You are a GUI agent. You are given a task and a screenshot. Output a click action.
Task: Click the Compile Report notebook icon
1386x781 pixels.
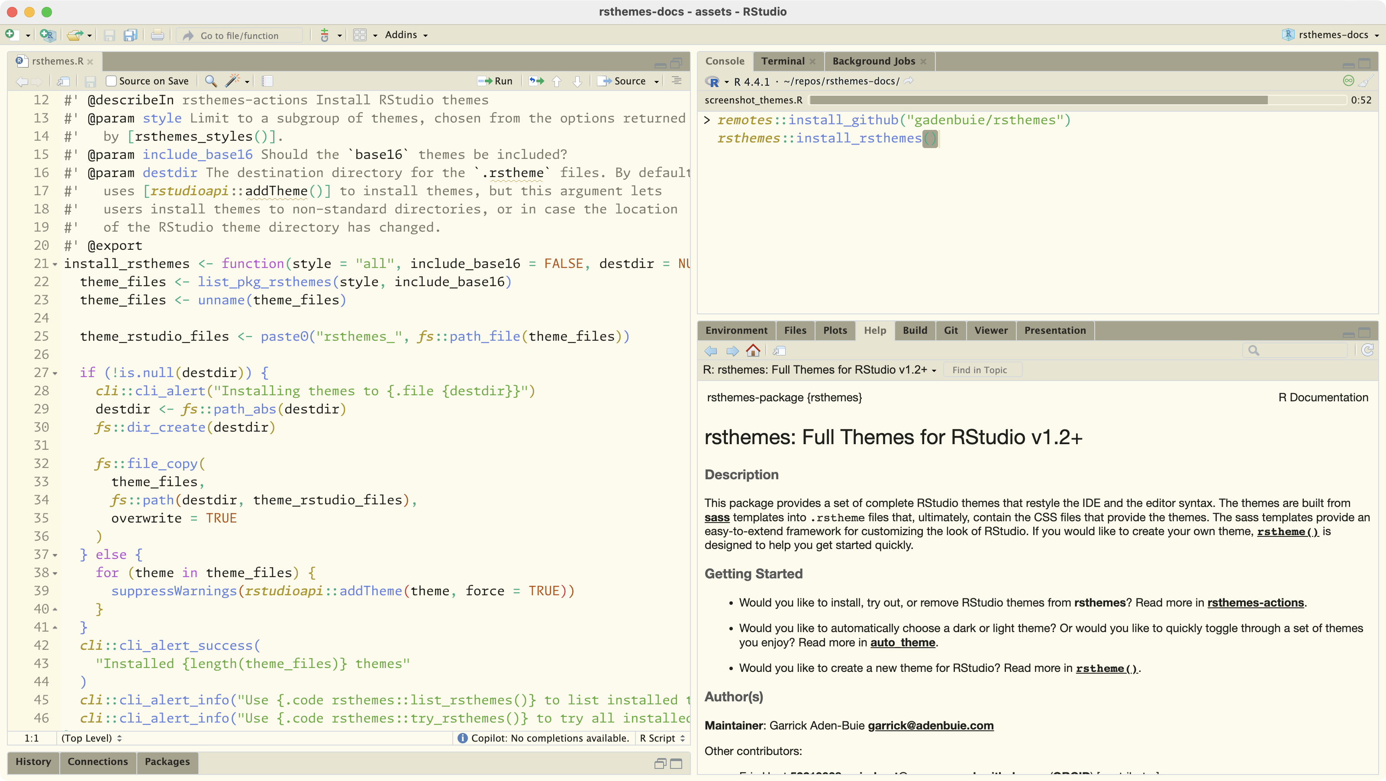click(268, 81)
